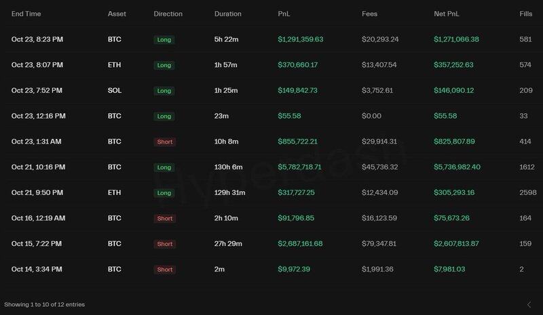The width and height of the screenshot is (543, 315).
Task: Sort table by PnL column header
Action: coord(284,14)
